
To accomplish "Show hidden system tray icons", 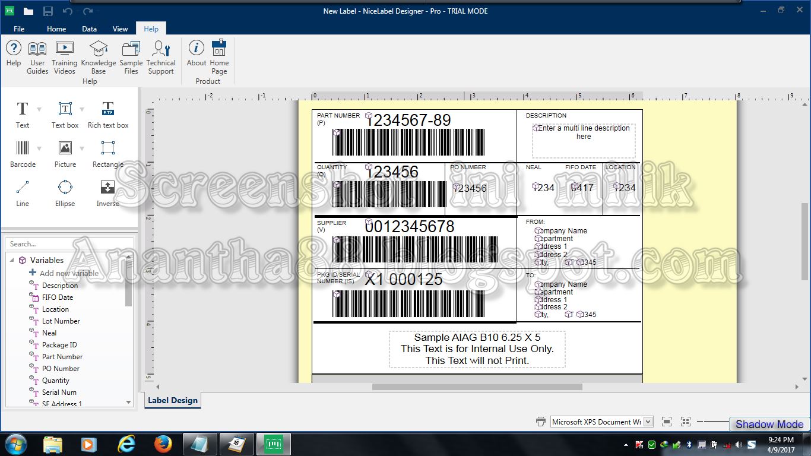I will click(x=626, y=445).
